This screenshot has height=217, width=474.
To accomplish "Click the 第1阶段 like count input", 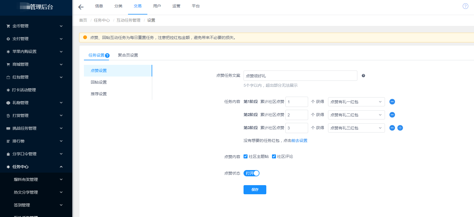I will coord(297,102).
